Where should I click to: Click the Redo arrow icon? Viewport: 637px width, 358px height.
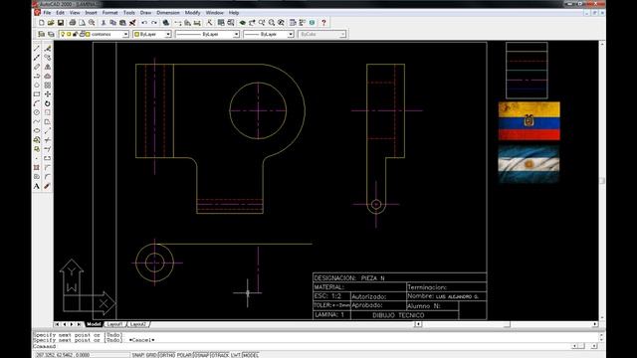point(154,23)
